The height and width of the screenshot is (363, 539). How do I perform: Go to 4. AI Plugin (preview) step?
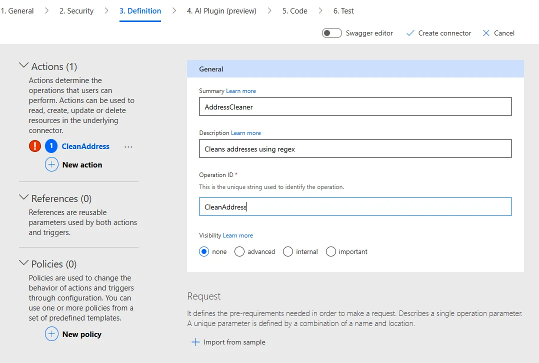pos(221,11)
